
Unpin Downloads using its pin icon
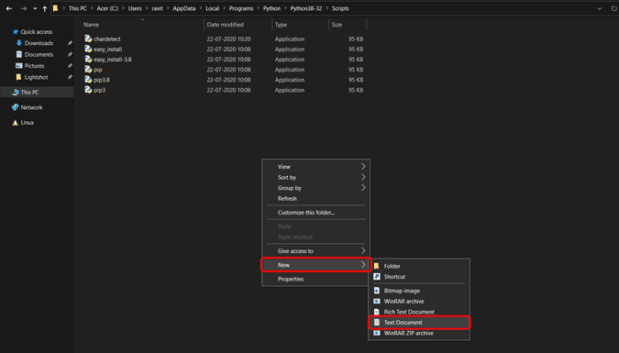click(70, 43)
